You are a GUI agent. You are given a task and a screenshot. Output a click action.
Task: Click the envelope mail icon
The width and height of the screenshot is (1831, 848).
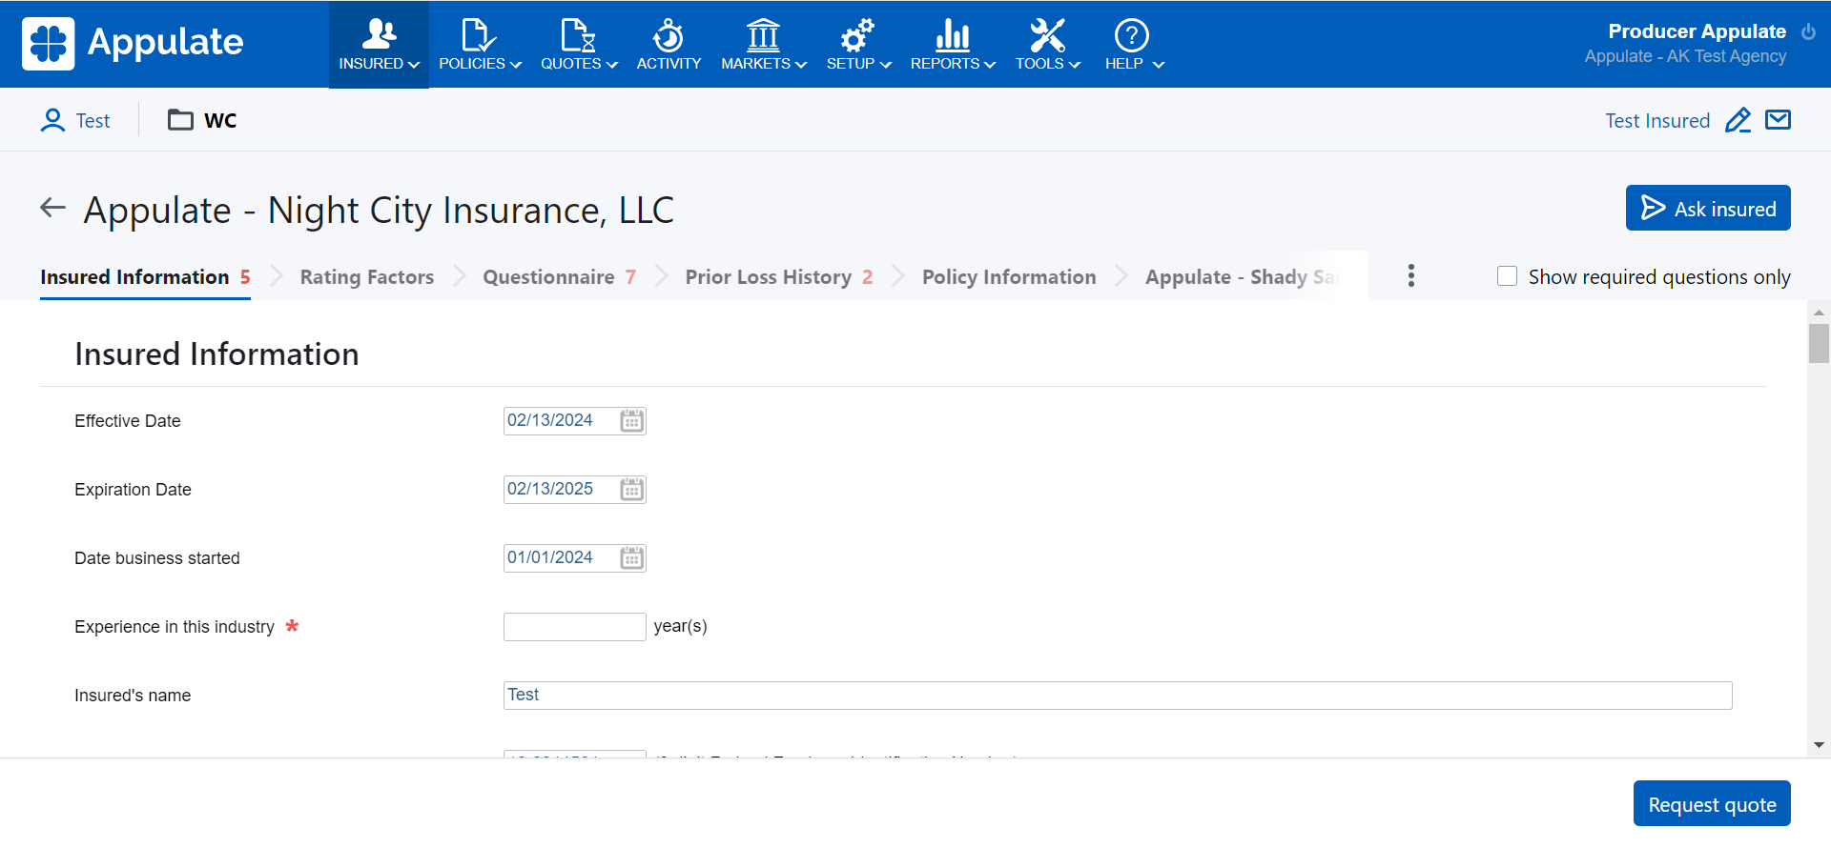(x=1778, y=120)
